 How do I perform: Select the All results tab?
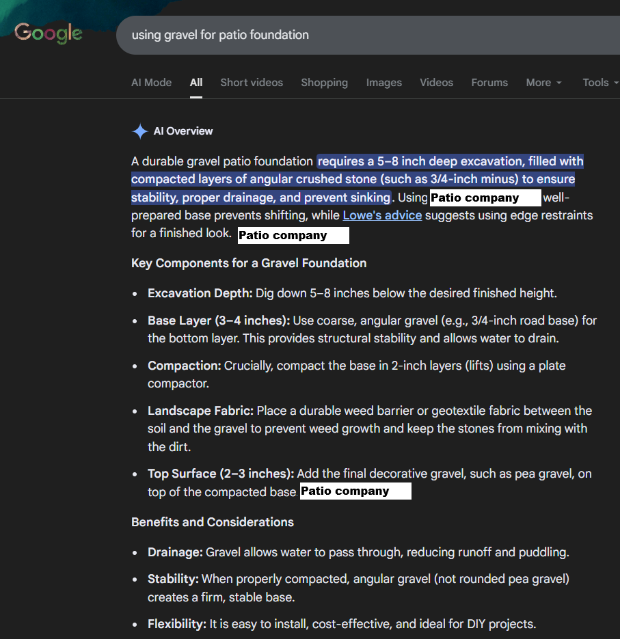pos(196,83)
